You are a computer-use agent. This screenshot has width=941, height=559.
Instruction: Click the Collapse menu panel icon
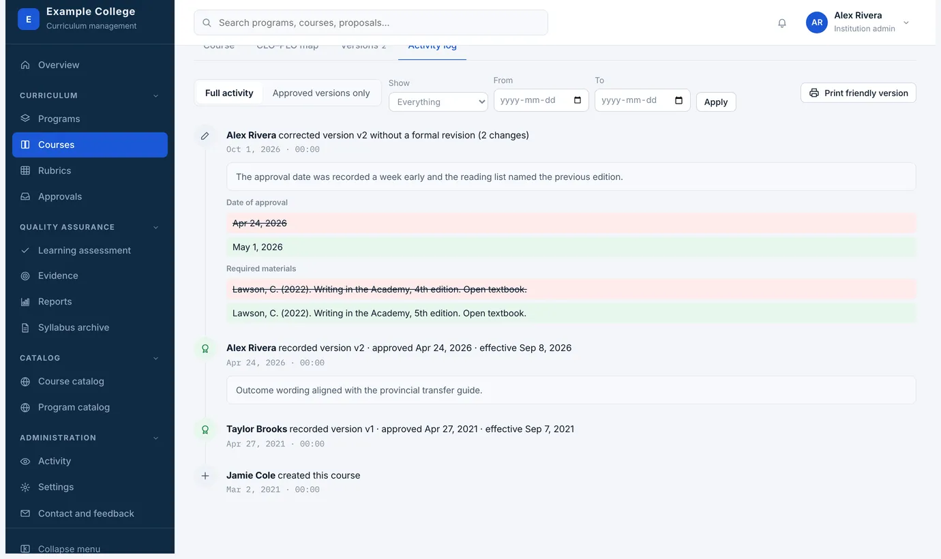[25, 549]
